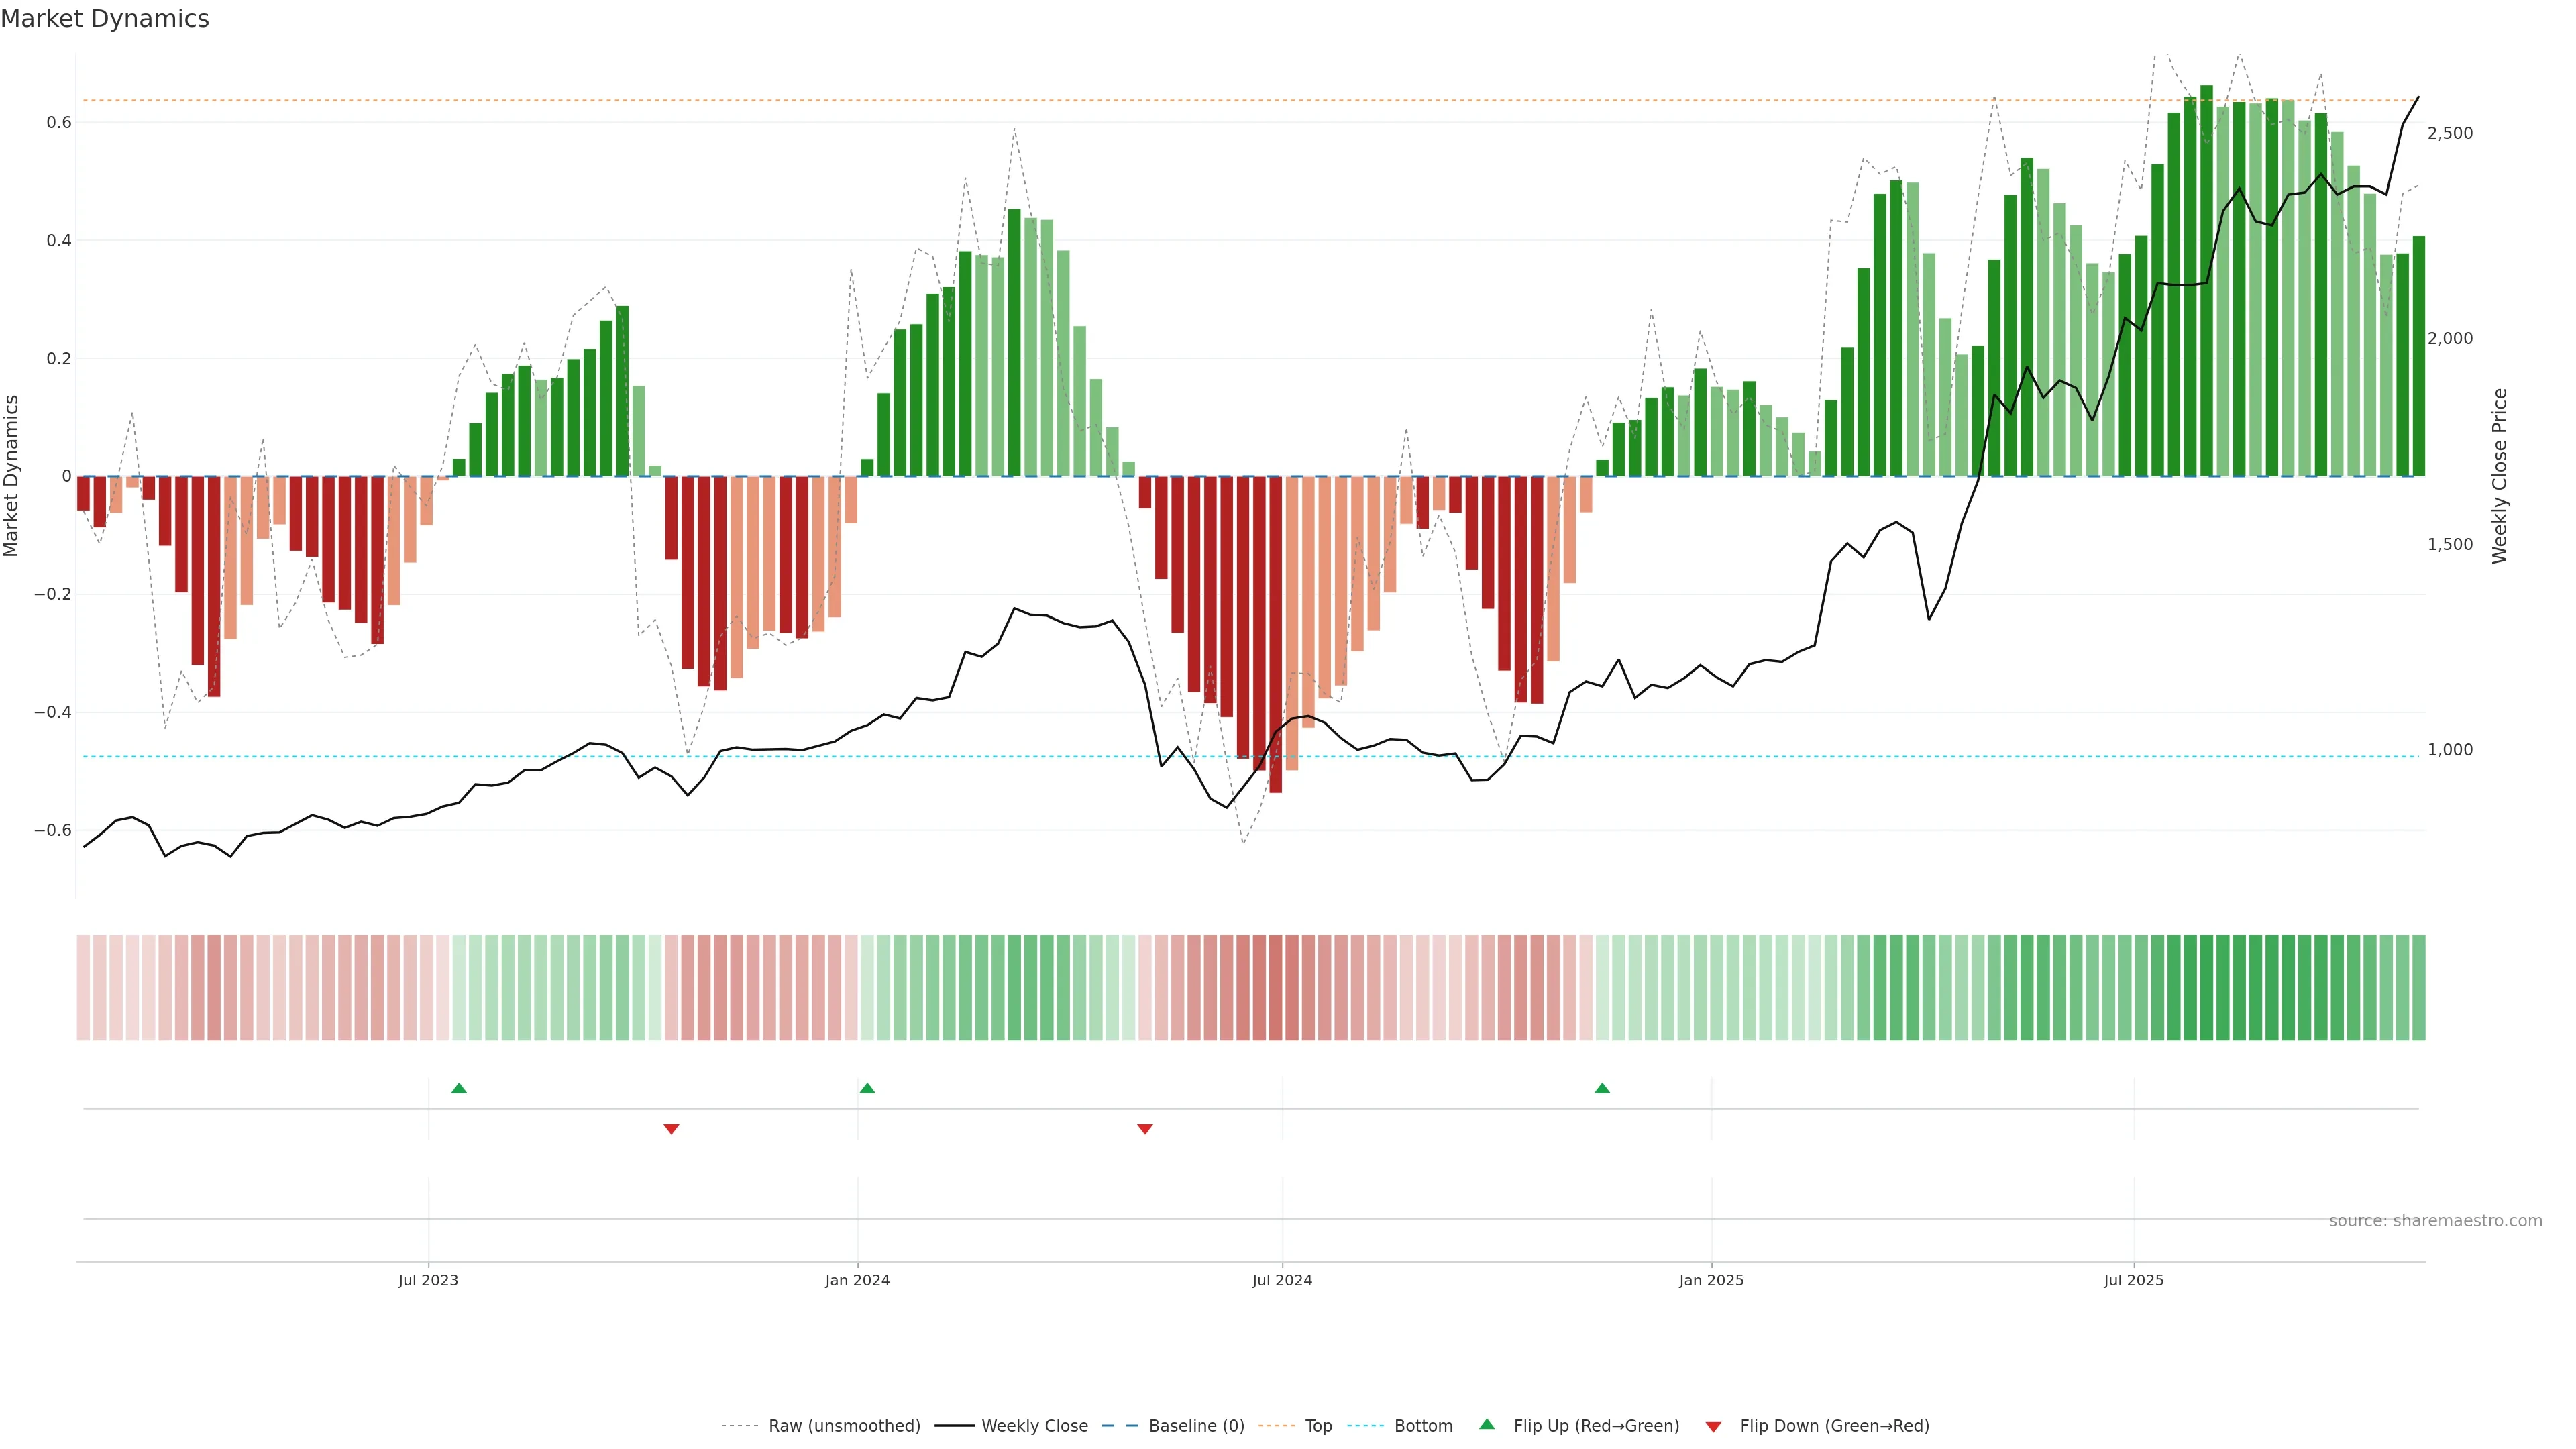2576x1449 pixels.
Task: Click the green triangle icon in the legend
Action: coord(1487,1424)
